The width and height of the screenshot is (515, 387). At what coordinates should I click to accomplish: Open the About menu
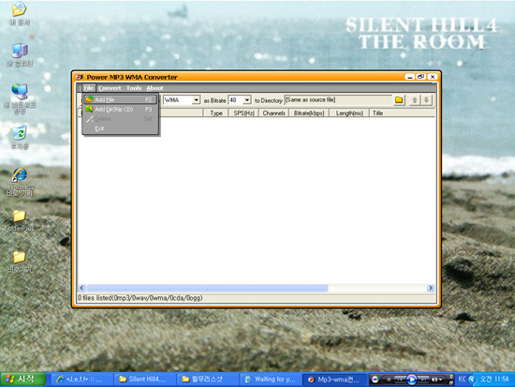tap(154, 88)
